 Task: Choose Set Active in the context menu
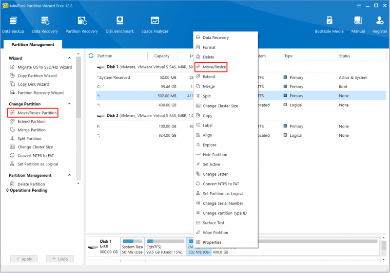[226, 164]
